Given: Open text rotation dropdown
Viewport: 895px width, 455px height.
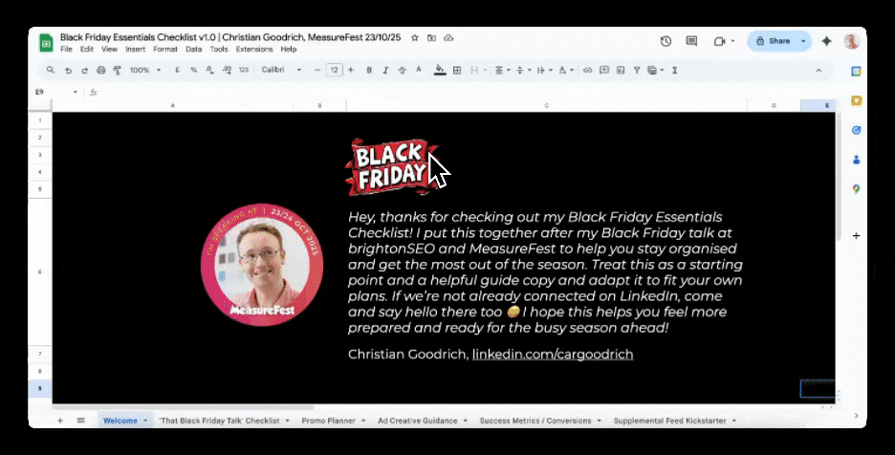Looking at the screenshot, I should coord(566,70).
